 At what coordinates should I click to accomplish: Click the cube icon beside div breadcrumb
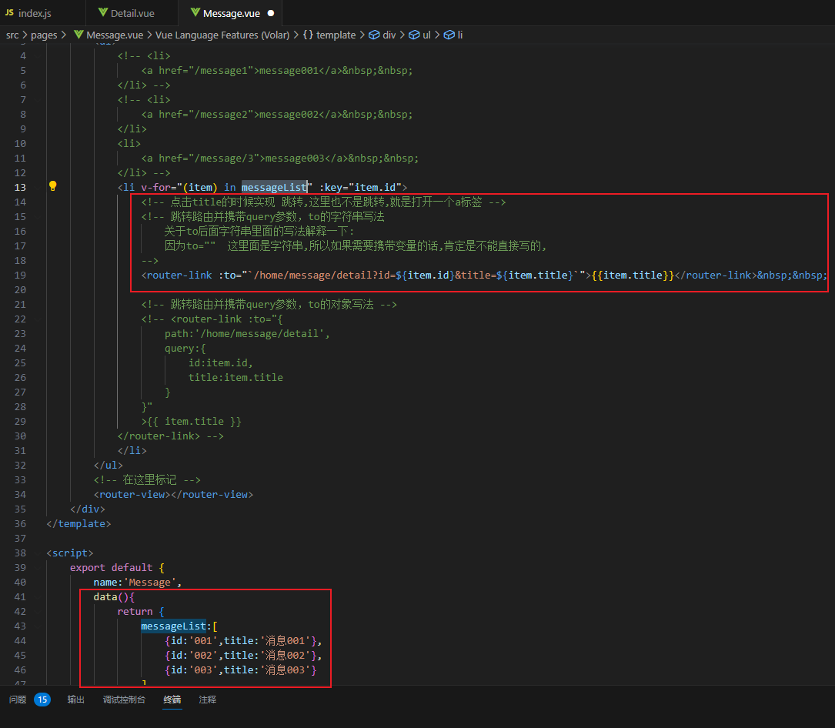pyautogui.click(x=374, y=35)
